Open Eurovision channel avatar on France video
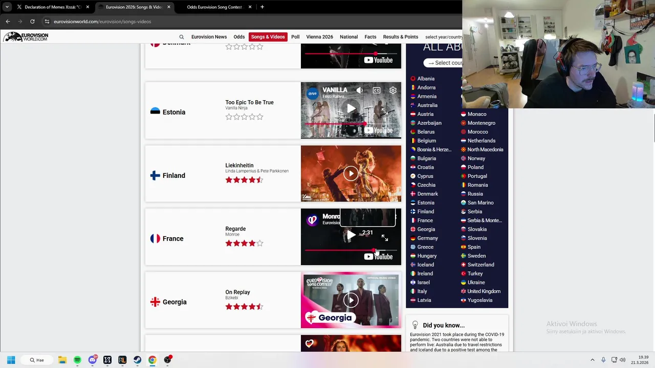 pos(312,220)
